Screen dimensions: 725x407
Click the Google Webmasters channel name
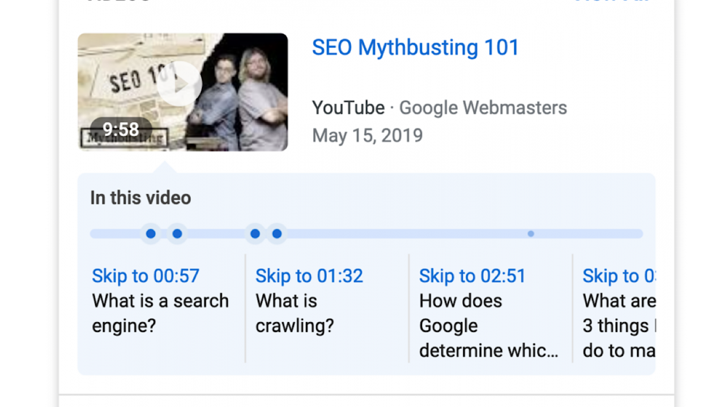(x=483, y=107)
